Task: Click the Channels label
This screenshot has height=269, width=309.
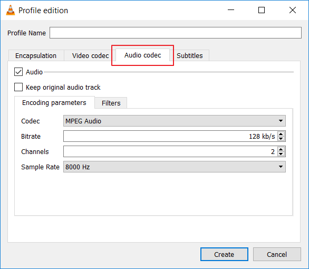Action: tap(35, 152)
